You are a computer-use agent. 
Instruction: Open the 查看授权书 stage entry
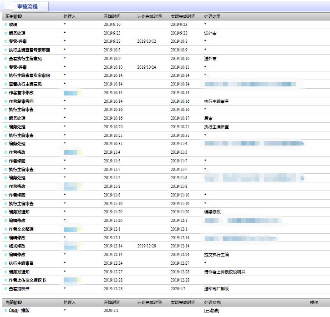[x=19, y=289]
